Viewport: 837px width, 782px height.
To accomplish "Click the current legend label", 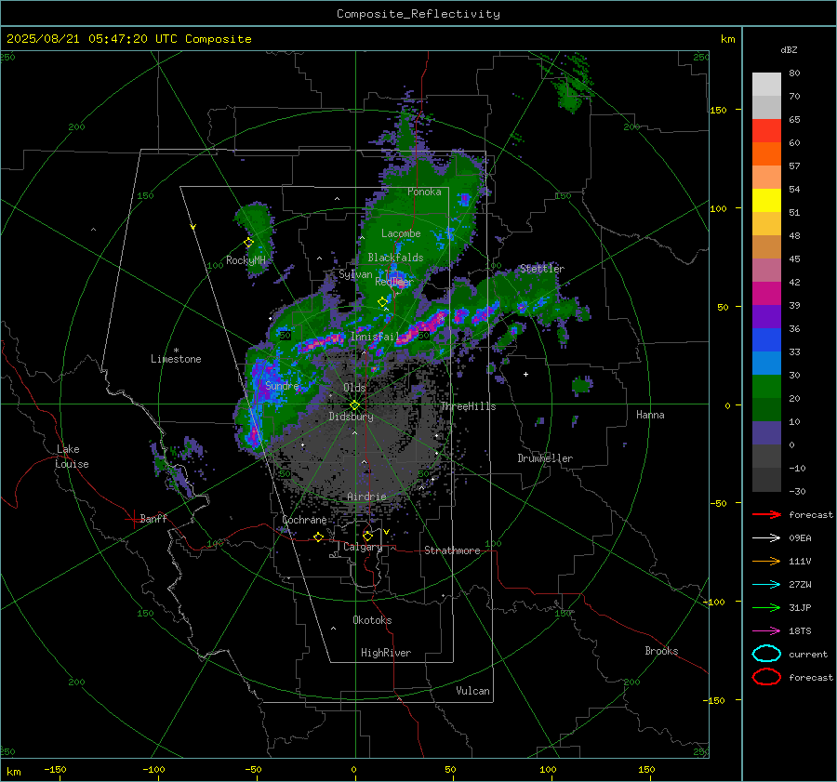I will (807, 654).
